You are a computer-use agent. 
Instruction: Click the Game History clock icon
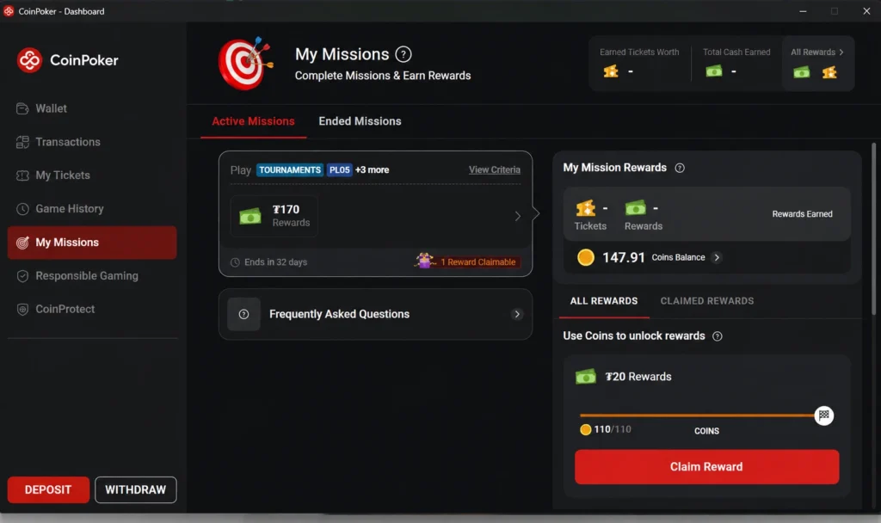point(22,209)
